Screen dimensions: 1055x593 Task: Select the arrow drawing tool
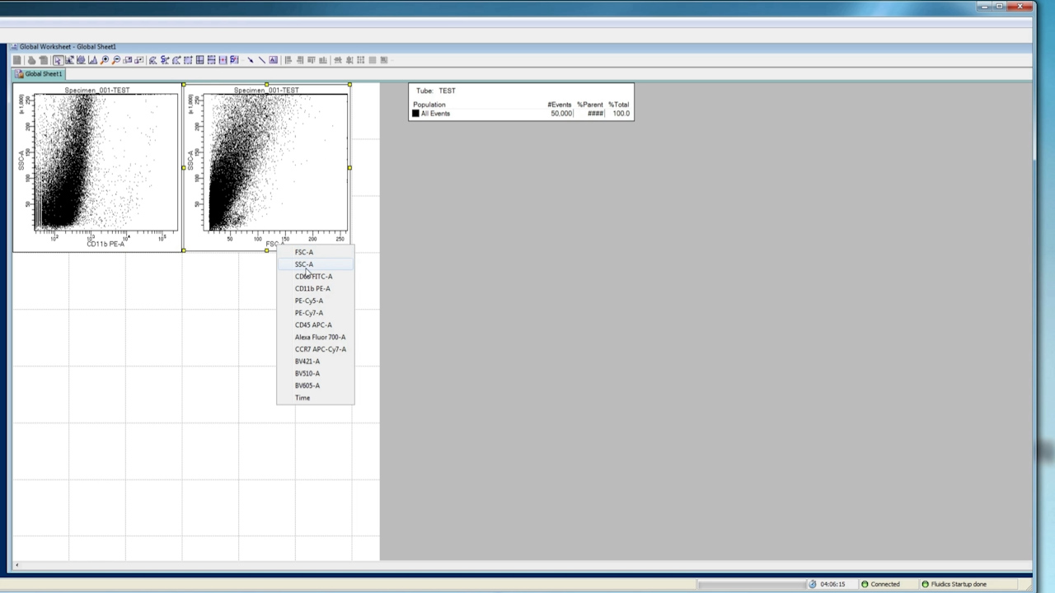(x=251, y=60)
